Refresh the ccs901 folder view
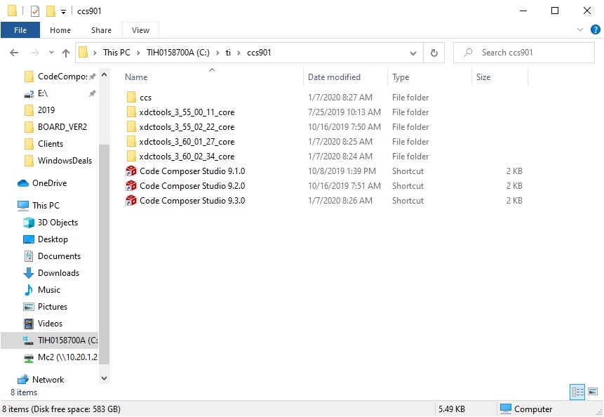Screen dimensions: 604x417 [434, 53]
